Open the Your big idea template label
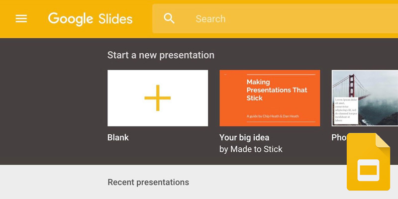Screen dimensions: 398x199 (x=244, y=137)
